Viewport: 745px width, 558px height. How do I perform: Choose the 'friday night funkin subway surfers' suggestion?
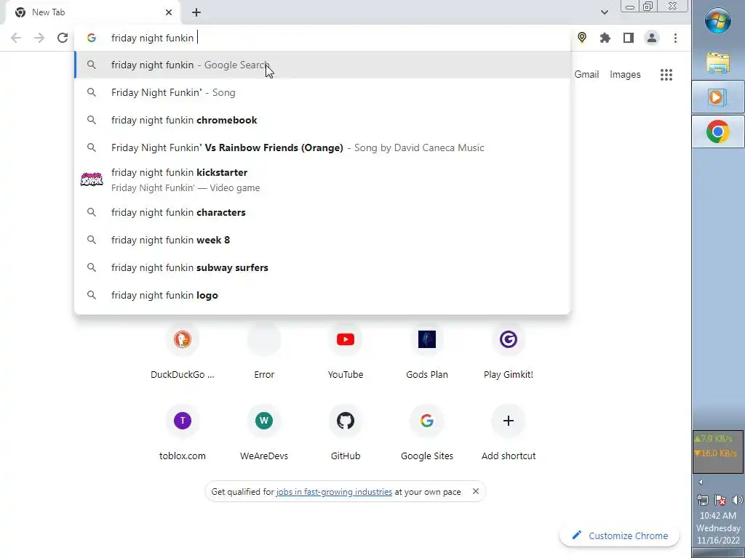point(322,267)
